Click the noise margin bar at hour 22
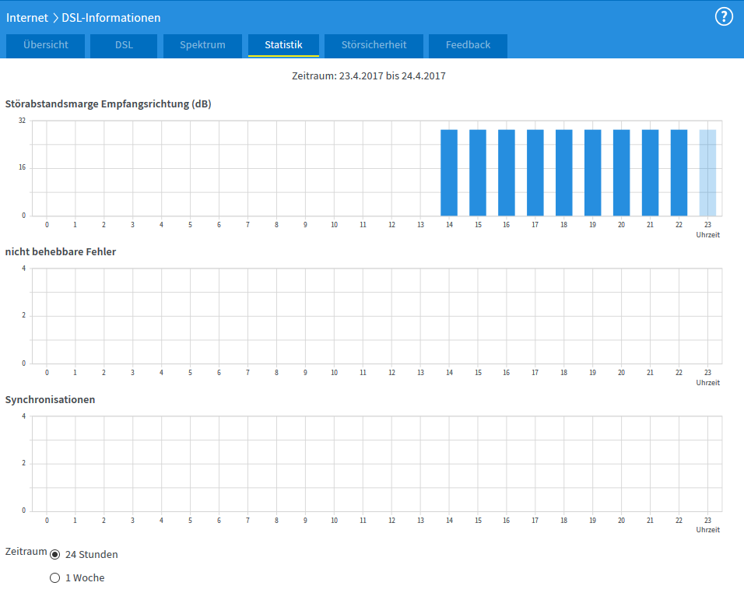The width and height of the screenshot is (744, 593). click(x=679, y=173)
